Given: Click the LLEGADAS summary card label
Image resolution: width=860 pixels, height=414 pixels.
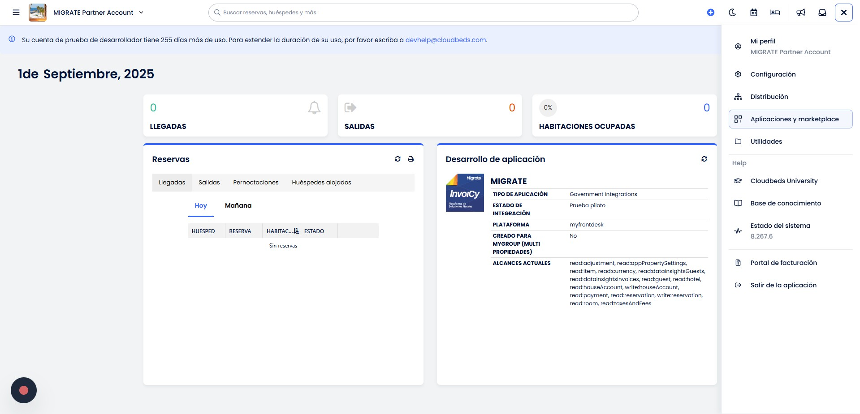Looking at the screenshot, I should click(x=168, y=127).
